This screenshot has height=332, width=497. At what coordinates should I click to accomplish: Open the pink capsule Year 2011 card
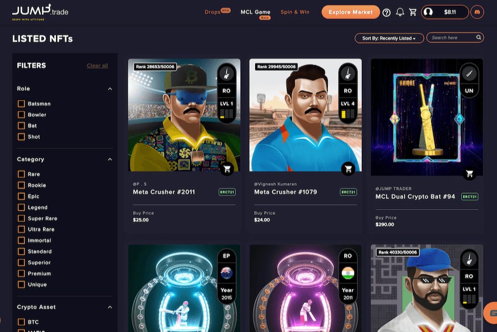(306, 288)
